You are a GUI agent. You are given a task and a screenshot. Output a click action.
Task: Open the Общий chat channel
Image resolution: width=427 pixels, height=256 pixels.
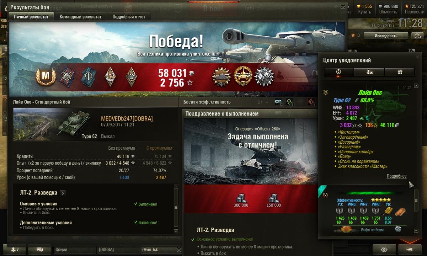[75, 250]
